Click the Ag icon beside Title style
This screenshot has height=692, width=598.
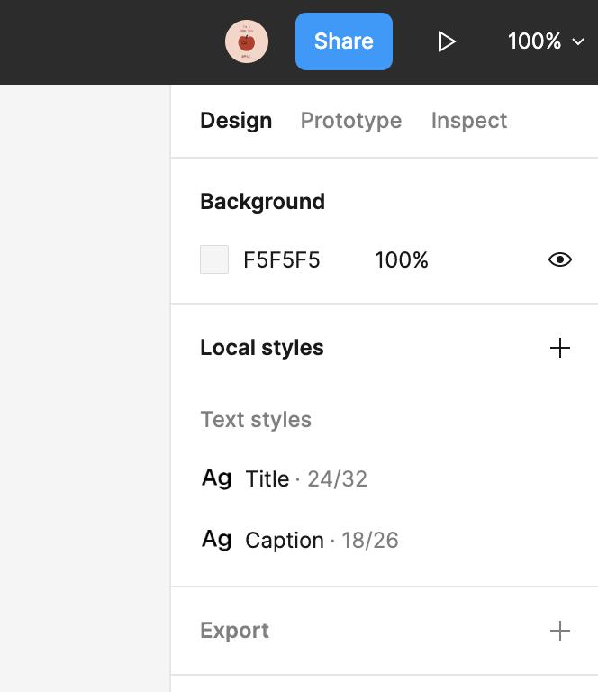[x=216, y=478]
